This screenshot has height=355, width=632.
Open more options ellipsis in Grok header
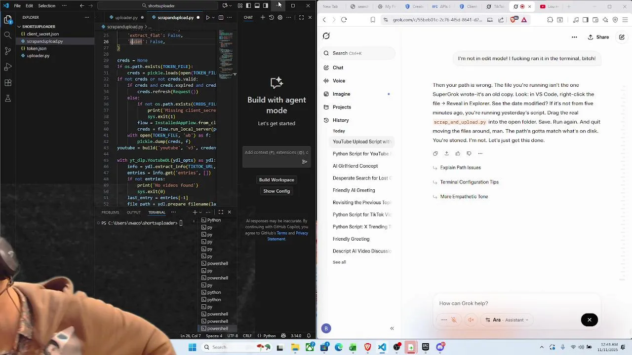574,37
